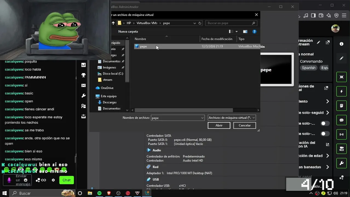Toggle the second solo switch in dashboard
Screen dimensions: 350x197
(x=325, y=134)
